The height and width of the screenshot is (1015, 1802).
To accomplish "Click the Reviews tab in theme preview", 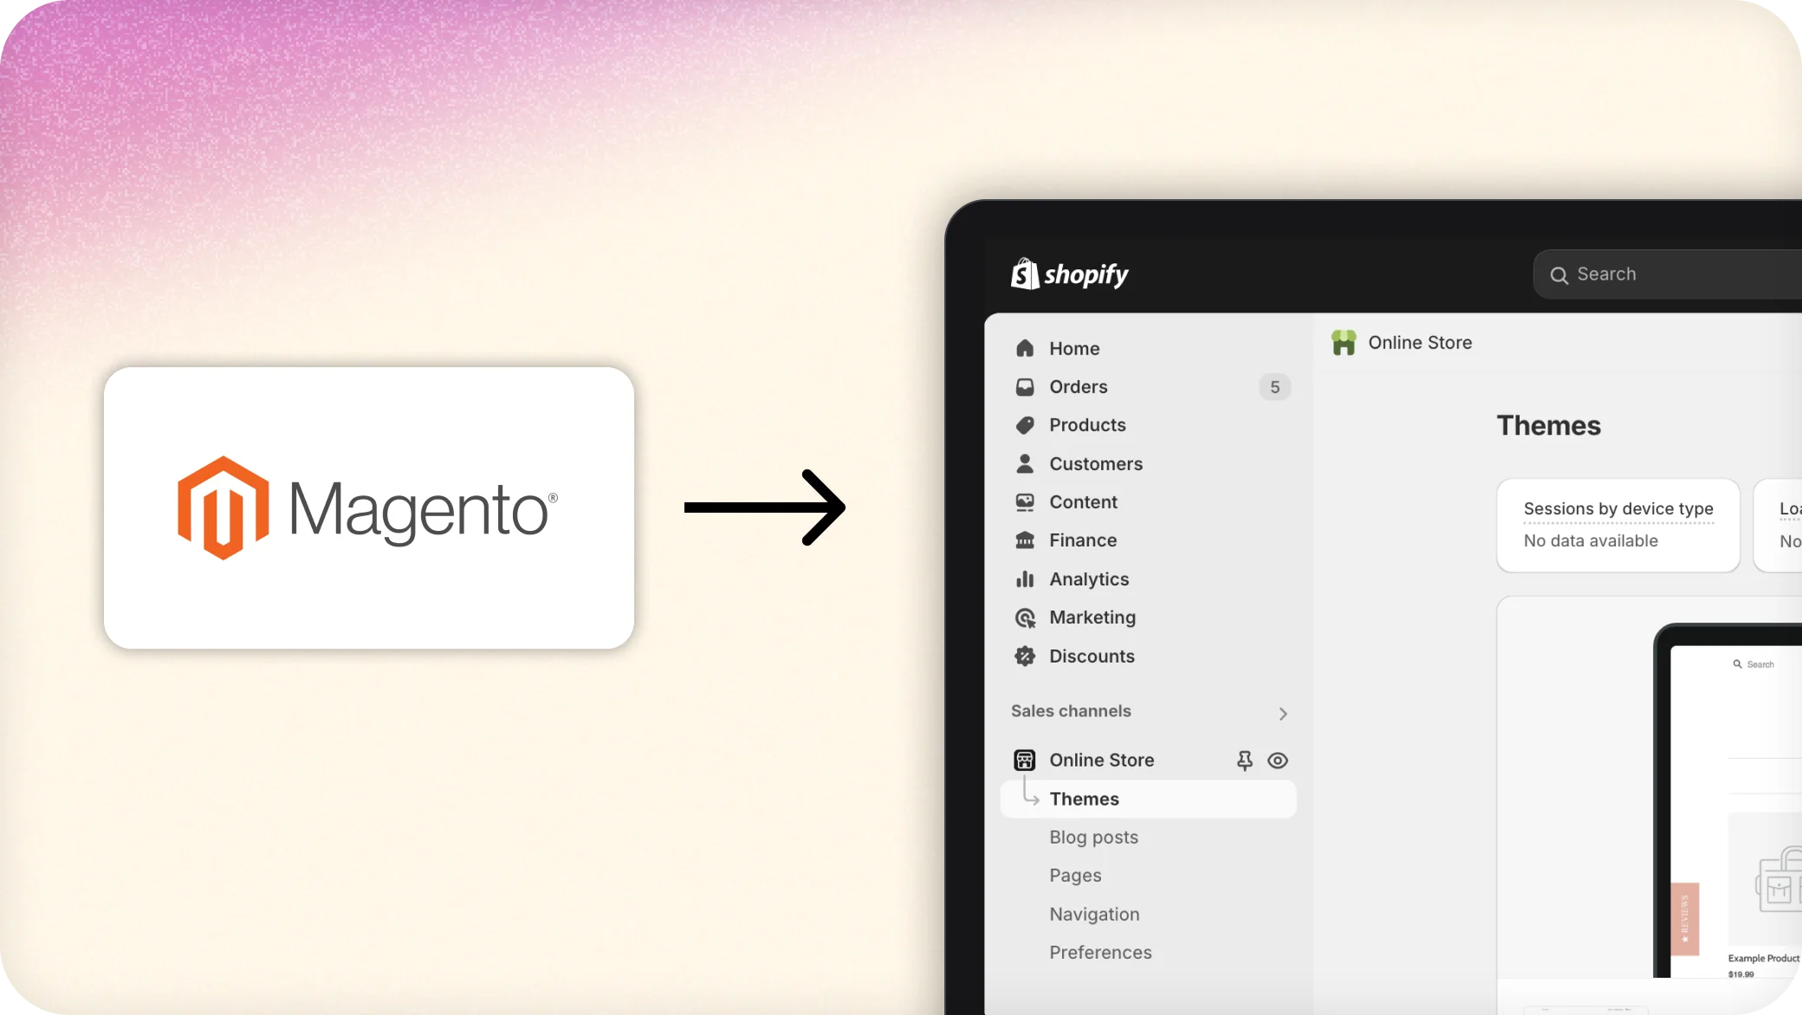I will click(x=1684, y=919).
